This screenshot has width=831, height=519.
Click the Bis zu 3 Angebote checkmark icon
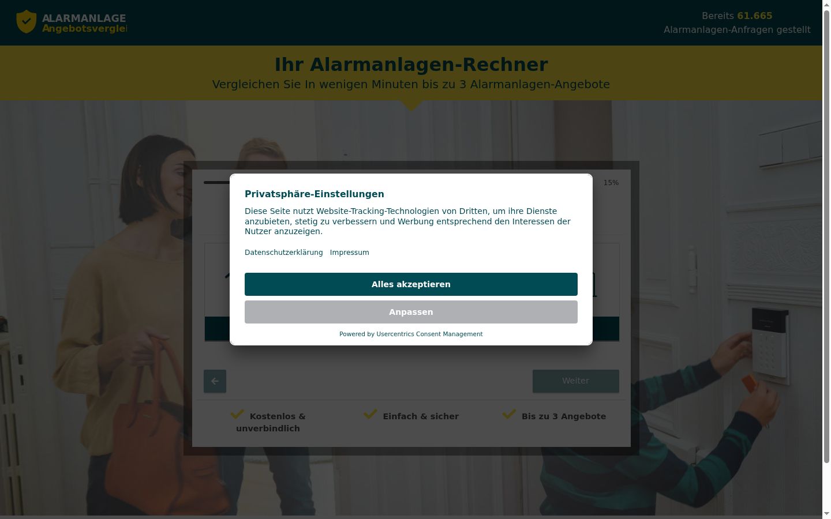pyautogui.click(x=509, y=414)
